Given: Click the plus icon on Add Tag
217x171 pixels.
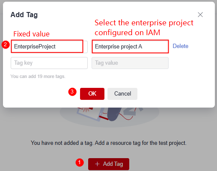Looking at the screenshot, I should click(x=97, y=164).
